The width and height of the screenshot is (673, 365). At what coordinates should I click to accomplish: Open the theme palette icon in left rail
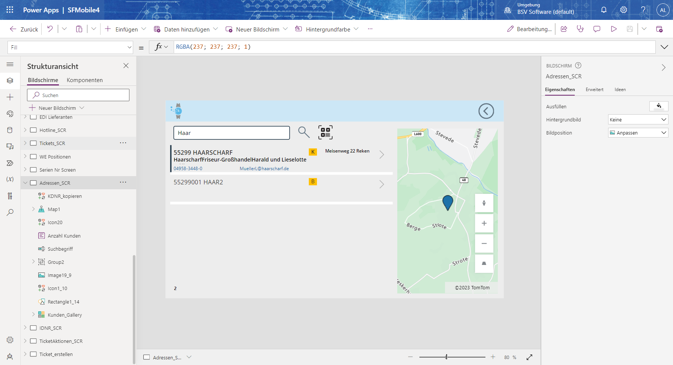(10, 114)
